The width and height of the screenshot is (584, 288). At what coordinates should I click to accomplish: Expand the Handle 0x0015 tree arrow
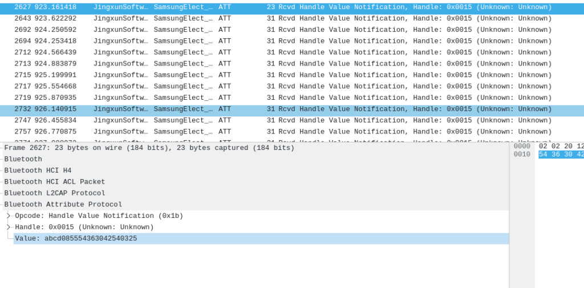(x=9, y=228)
